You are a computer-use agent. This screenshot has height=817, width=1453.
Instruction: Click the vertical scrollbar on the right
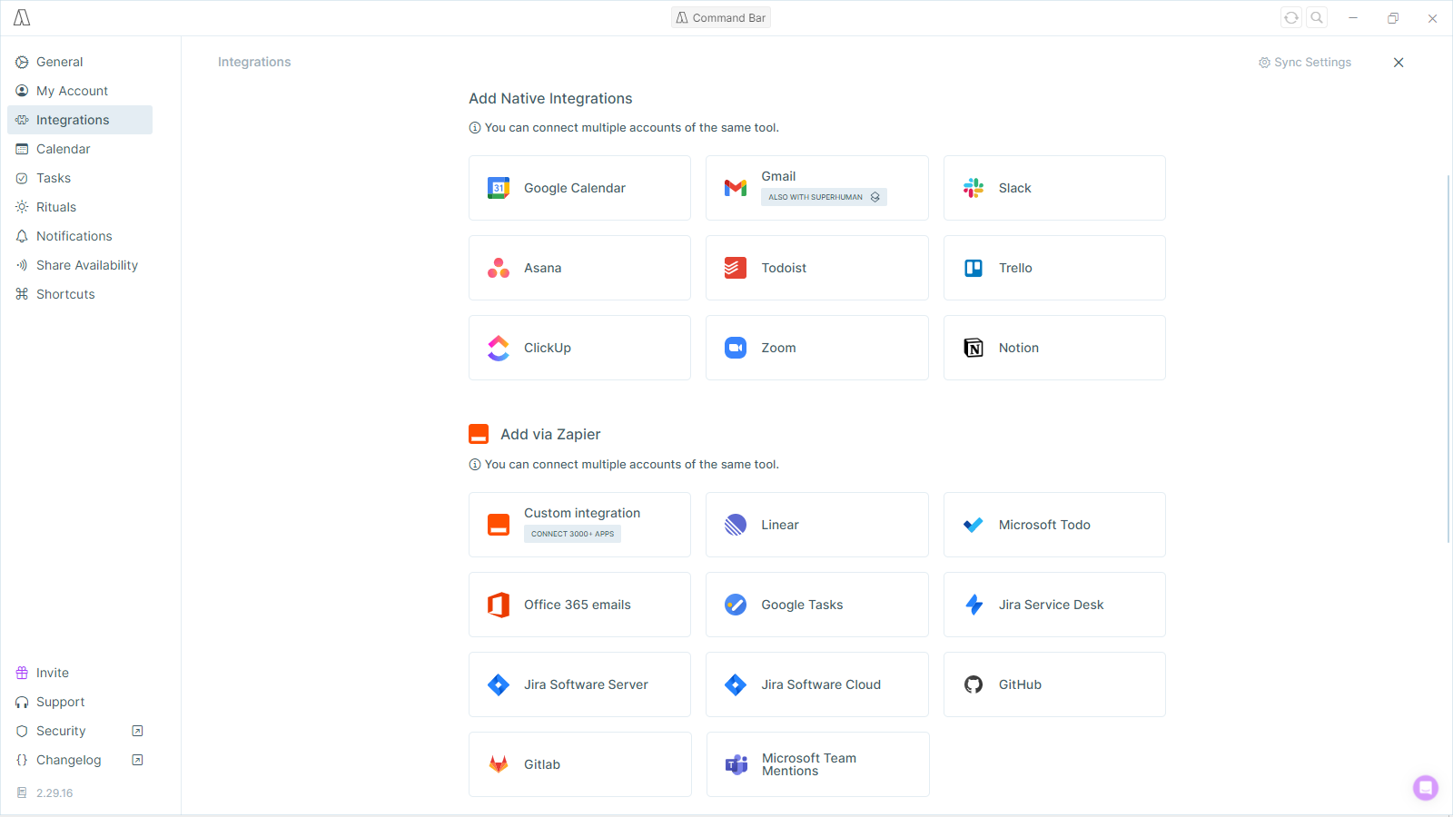pyautogui.click(x=1448, y=359)
